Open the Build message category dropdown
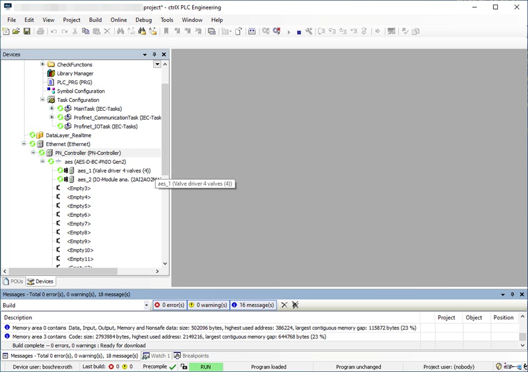528x372 pixels. (147, 305)
